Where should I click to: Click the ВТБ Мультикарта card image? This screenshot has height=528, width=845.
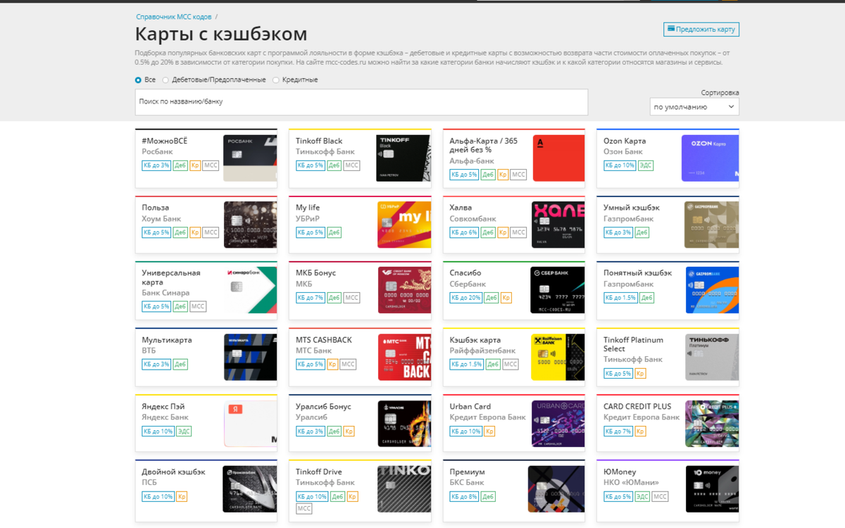(250, 357)
